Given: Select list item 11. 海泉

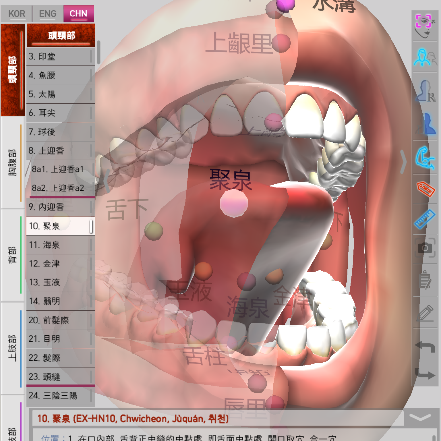Looking at the screenshot, I should coord(61,245).
